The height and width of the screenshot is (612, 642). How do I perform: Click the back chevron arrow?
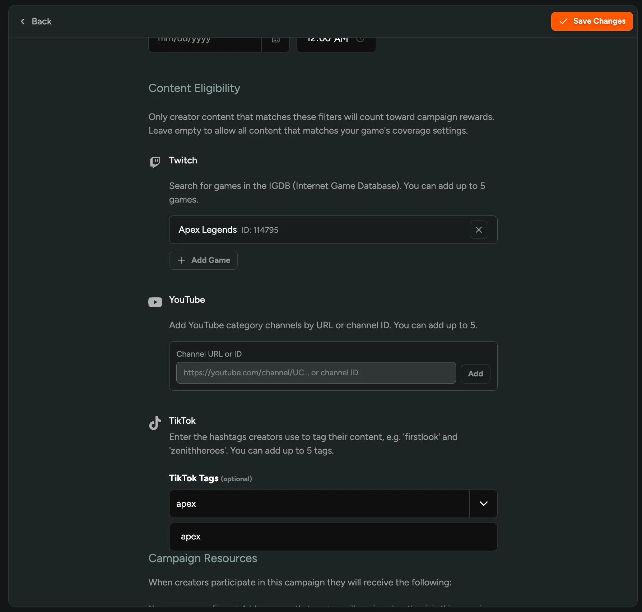click(x=23, y=21)
